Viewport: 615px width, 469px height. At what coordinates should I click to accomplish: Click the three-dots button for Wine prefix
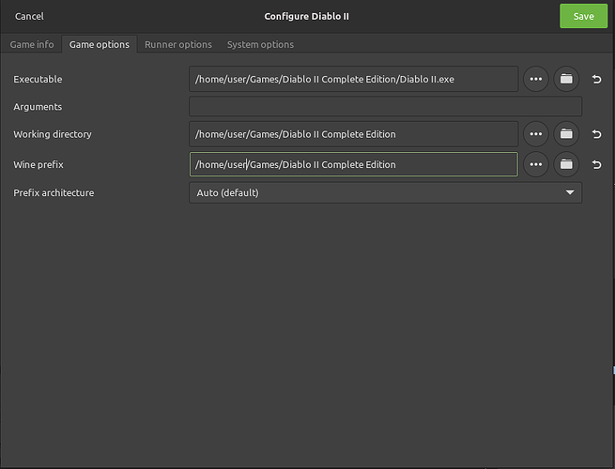[535, 164]
